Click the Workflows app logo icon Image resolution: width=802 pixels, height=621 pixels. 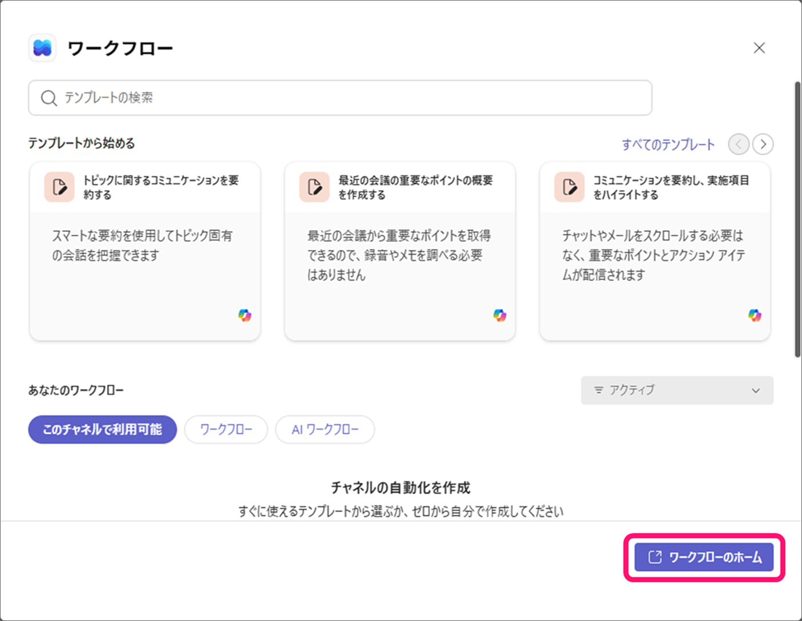(x=42, y=48)
